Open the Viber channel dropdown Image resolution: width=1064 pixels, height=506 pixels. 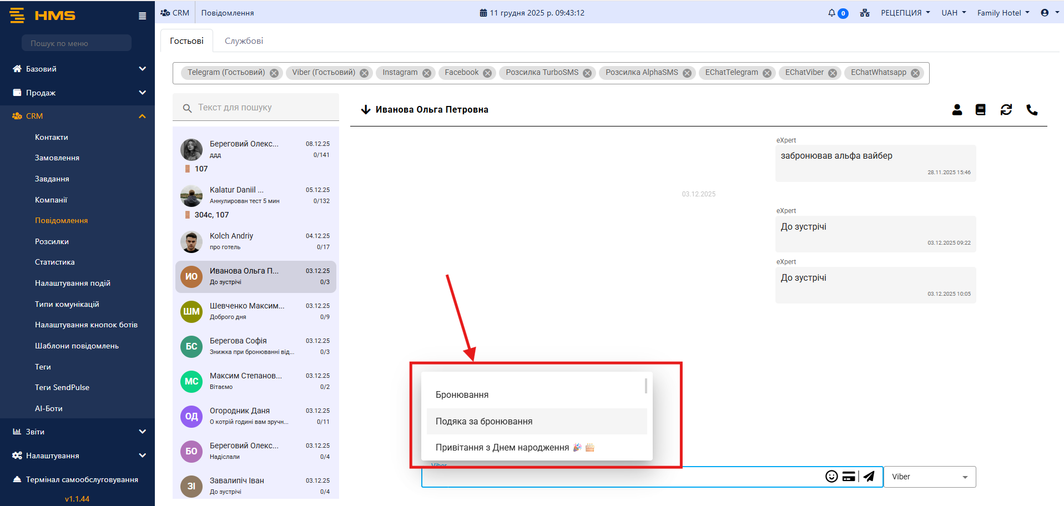pos(929,477)
